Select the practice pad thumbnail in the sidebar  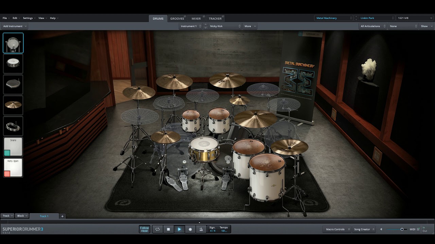point(13,84)
